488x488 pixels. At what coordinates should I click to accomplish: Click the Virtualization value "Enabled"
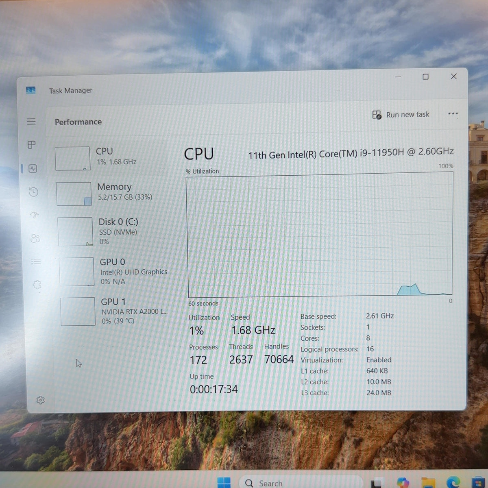[379, 360]
